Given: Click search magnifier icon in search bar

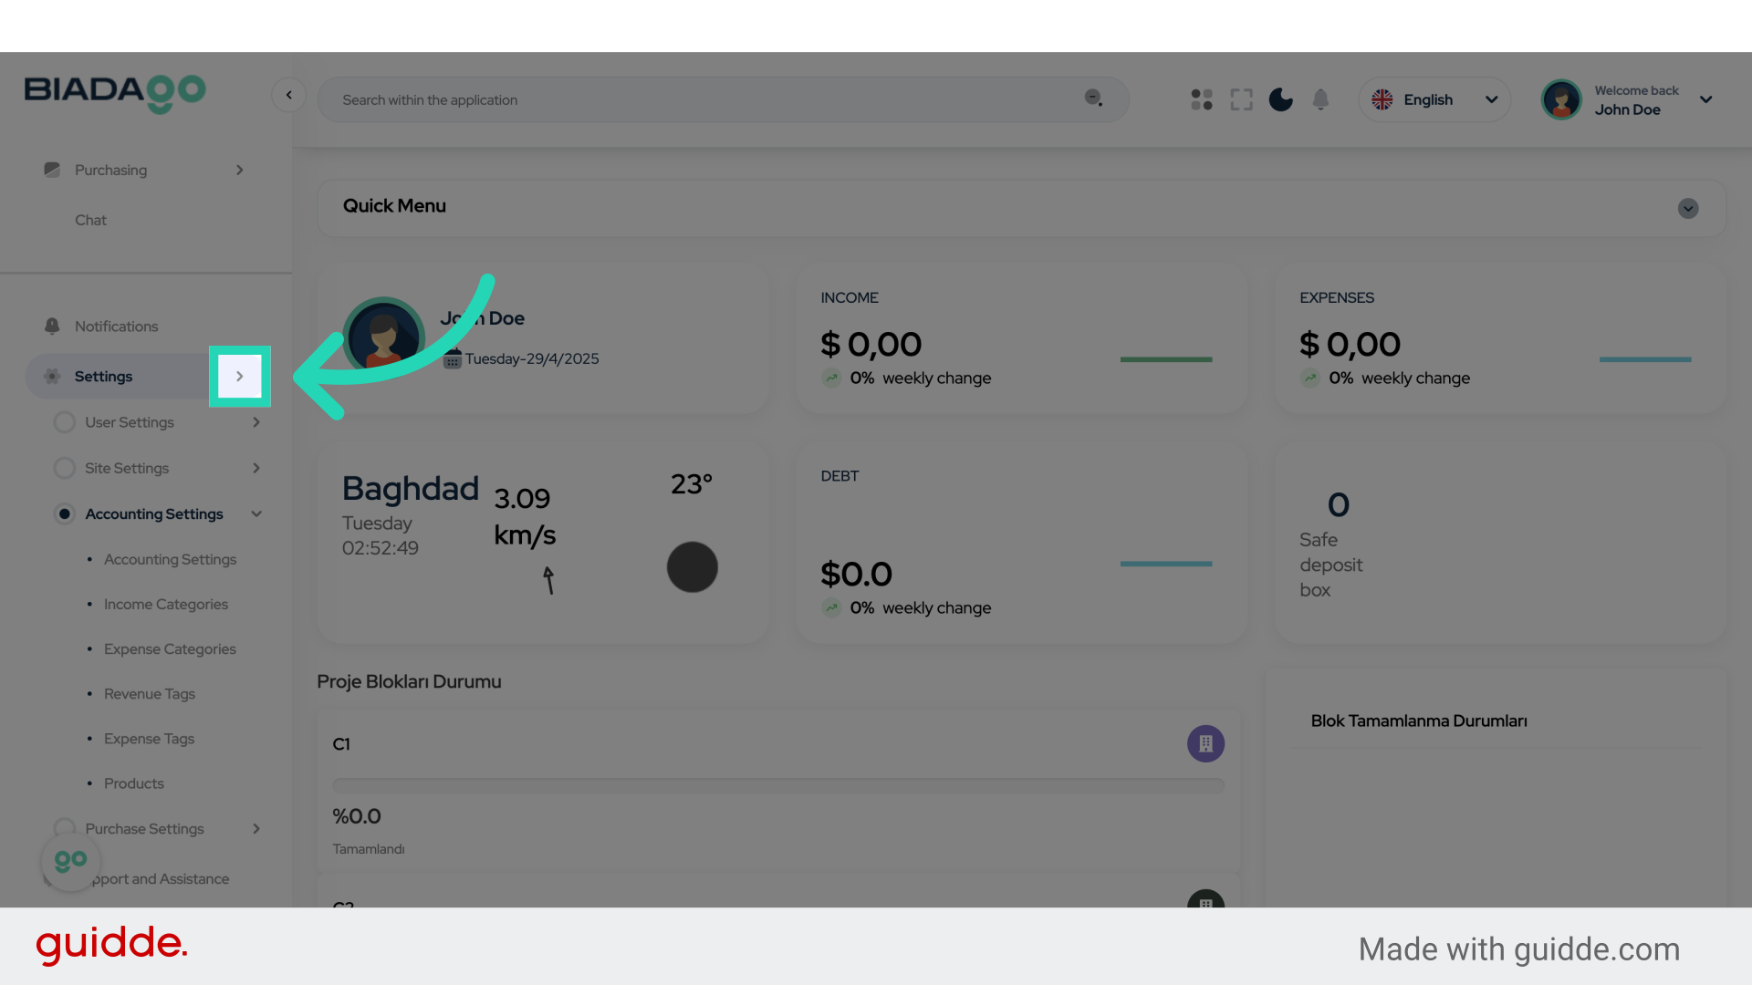Looking at the screenshot, I should [1092, 98].
